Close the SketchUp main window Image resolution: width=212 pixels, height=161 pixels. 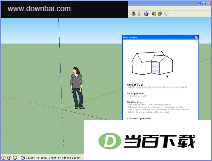[209, 3]
